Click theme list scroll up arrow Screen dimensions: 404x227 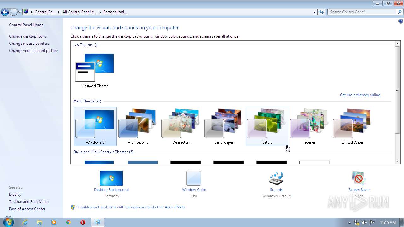pos(397,43)
